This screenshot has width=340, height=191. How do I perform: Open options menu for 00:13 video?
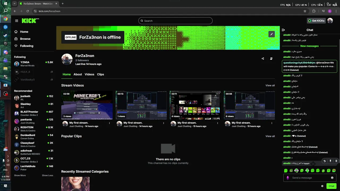(x=164, y=123)
